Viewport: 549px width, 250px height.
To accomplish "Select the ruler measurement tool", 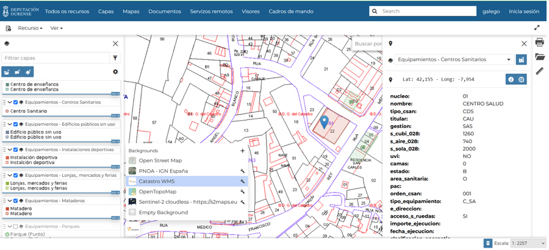I will (x=539, y=71).
